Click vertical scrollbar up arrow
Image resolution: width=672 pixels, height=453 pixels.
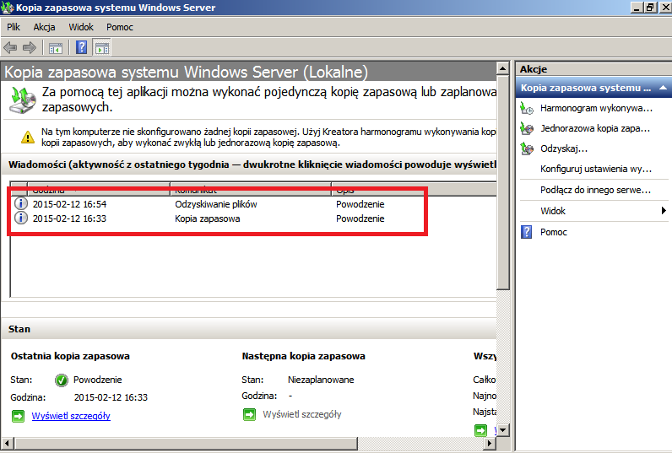click(503, 68)
